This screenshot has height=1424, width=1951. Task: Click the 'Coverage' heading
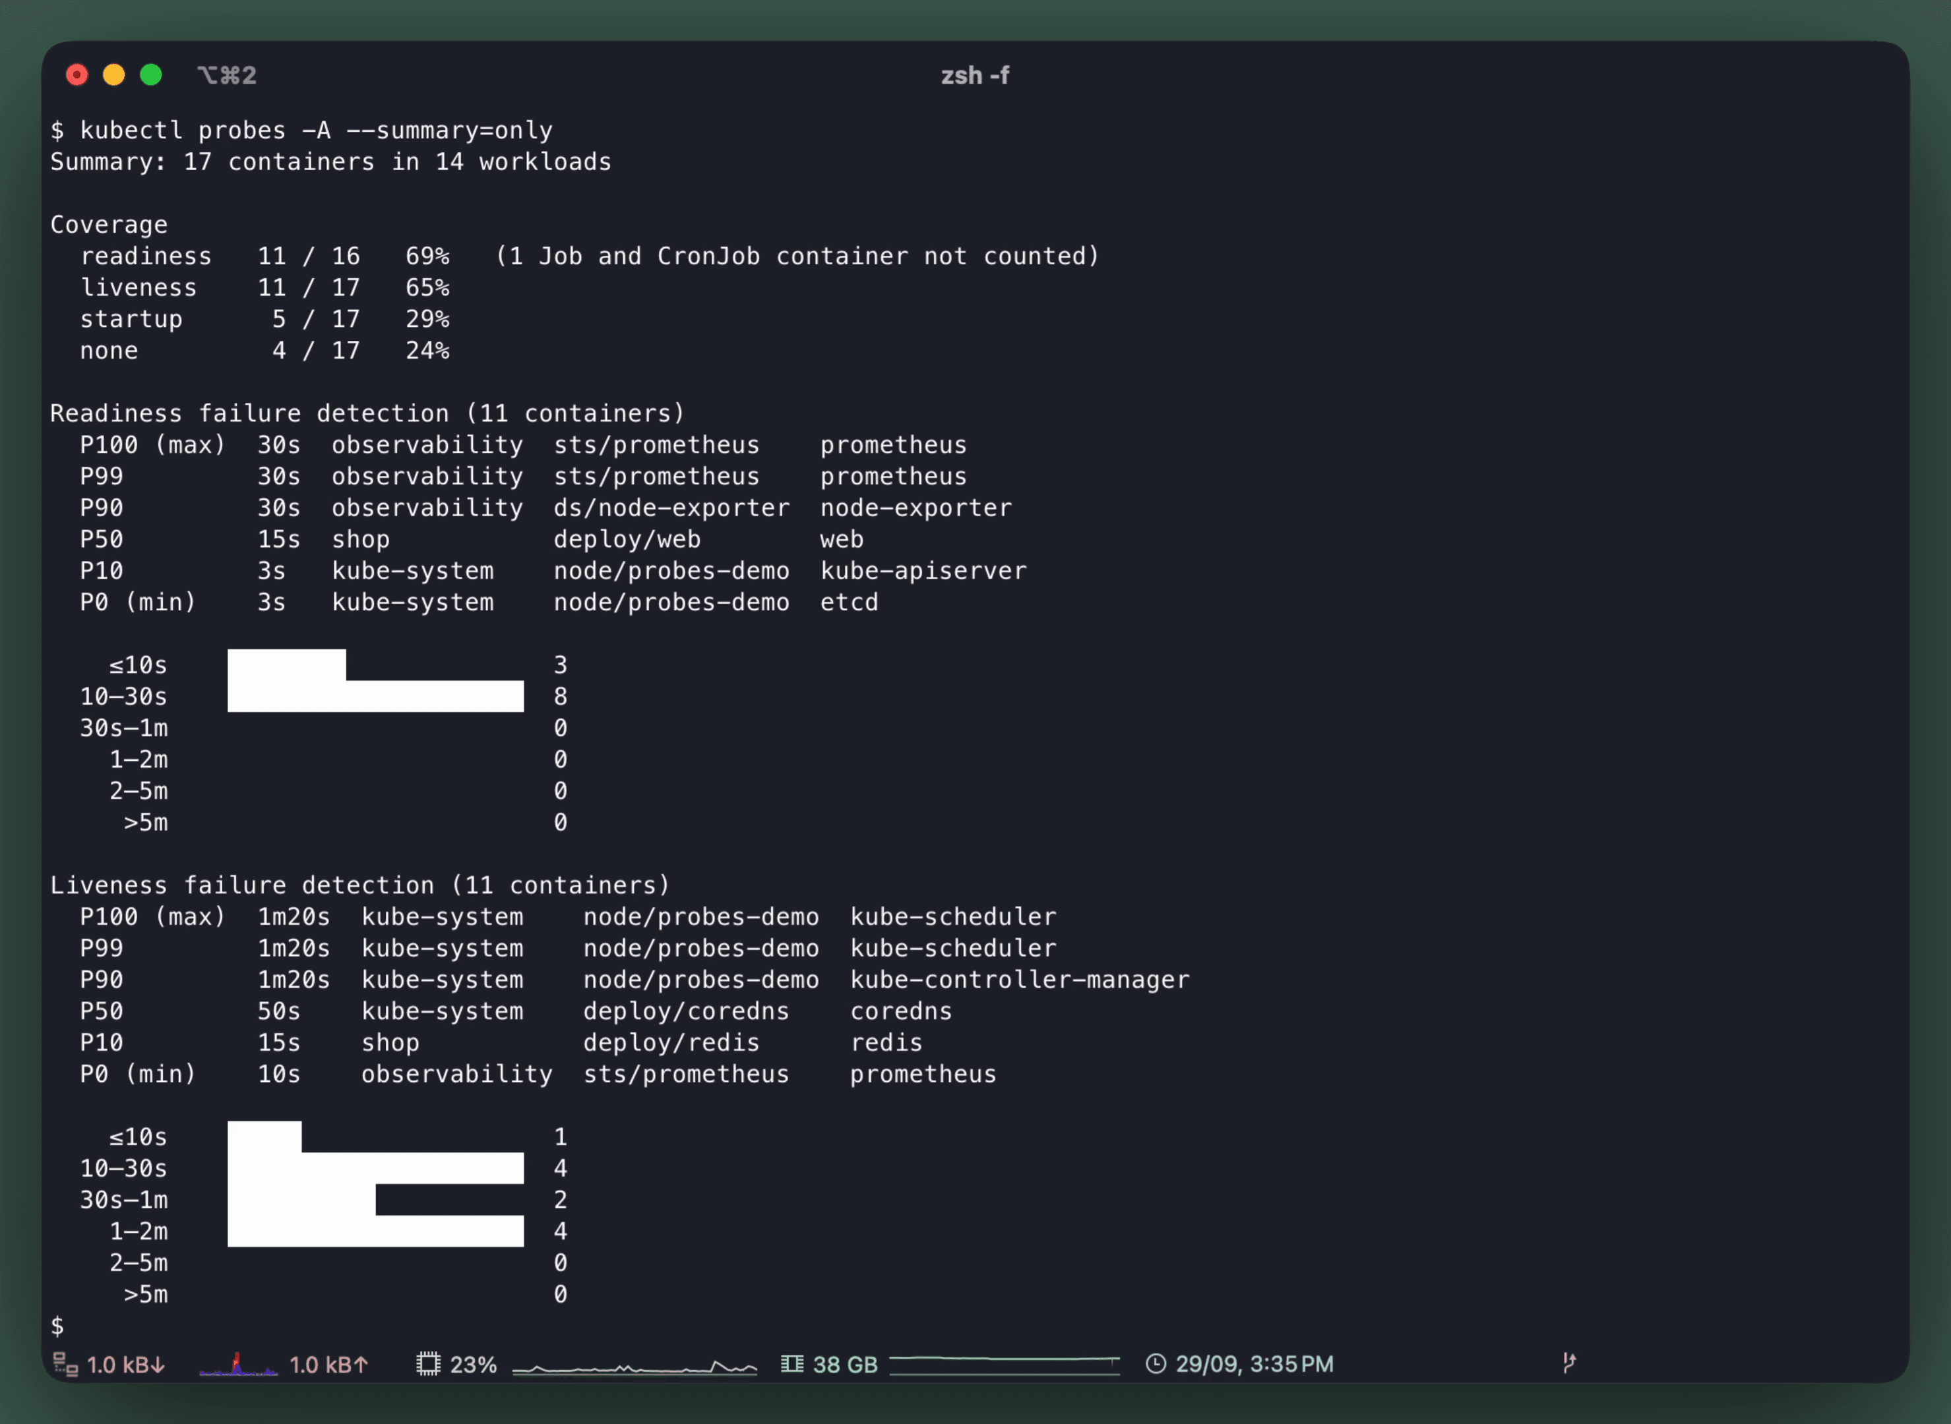[109, 225]
